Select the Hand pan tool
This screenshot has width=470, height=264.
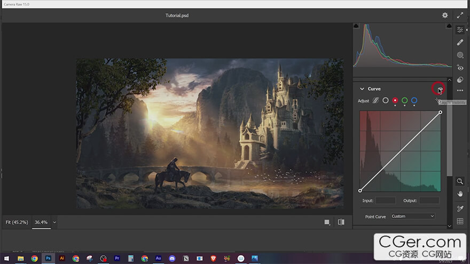460,194
